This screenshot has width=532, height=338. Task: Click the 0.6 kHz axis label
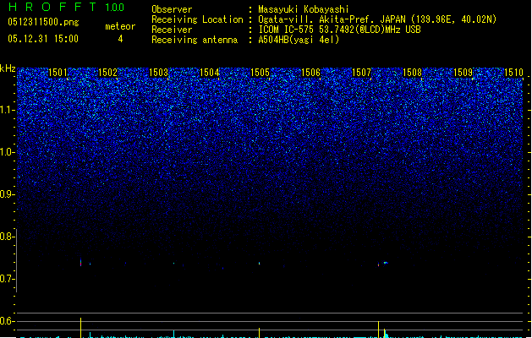(x=7, y=321)
